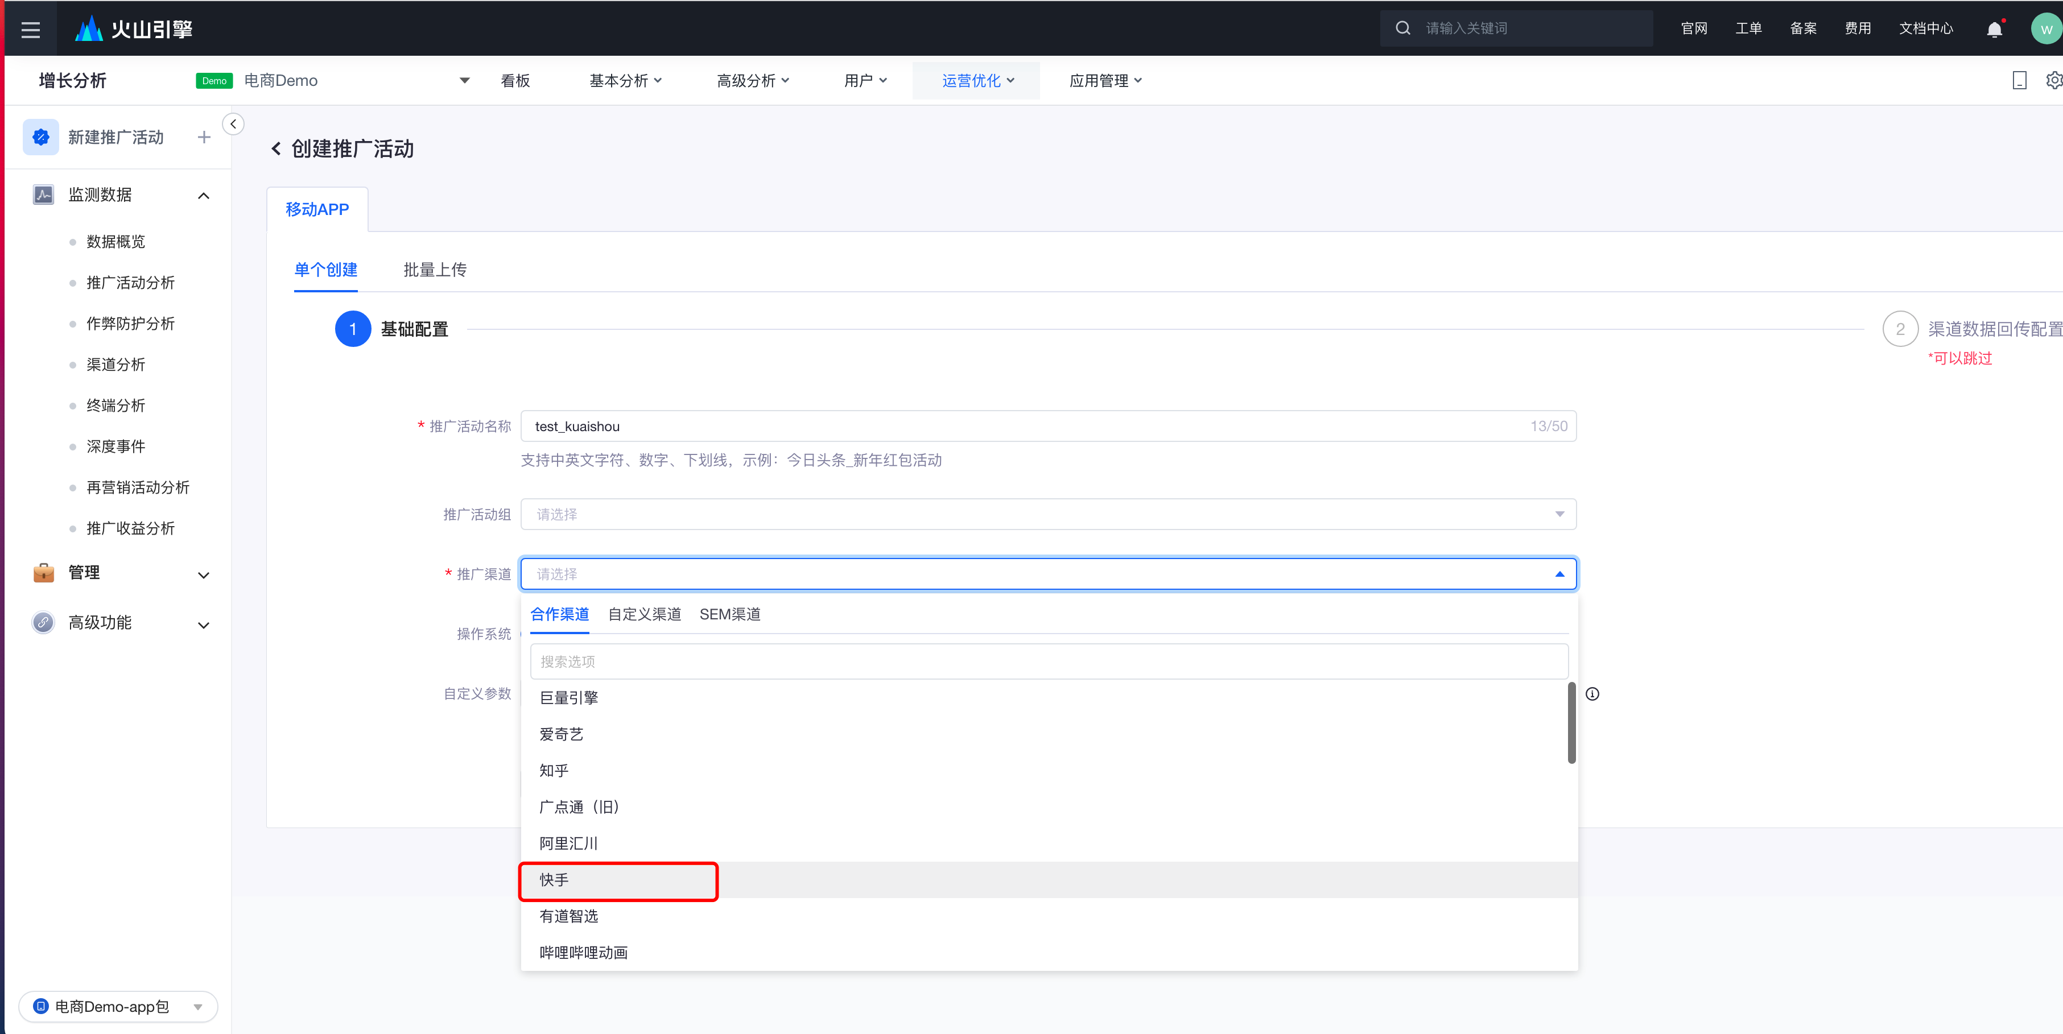Image resolution: width=2063 pixels, height=1034 pixels.
Task: Click the monitoring data chart icon
Action: [43, 195]
